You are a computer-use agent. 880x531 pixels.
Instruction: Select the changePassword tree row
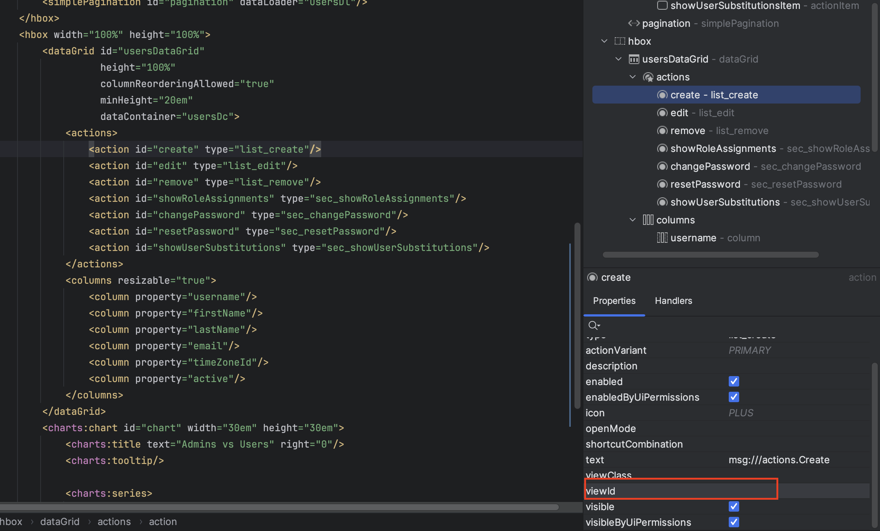coord(727,166)
